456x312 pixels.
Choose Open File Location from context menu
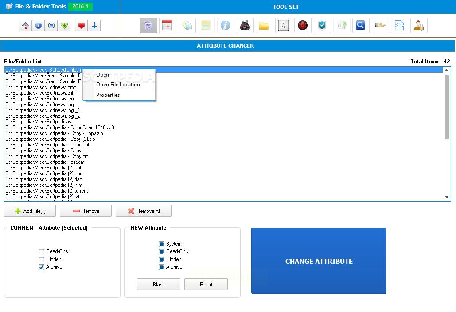[119, 85]
